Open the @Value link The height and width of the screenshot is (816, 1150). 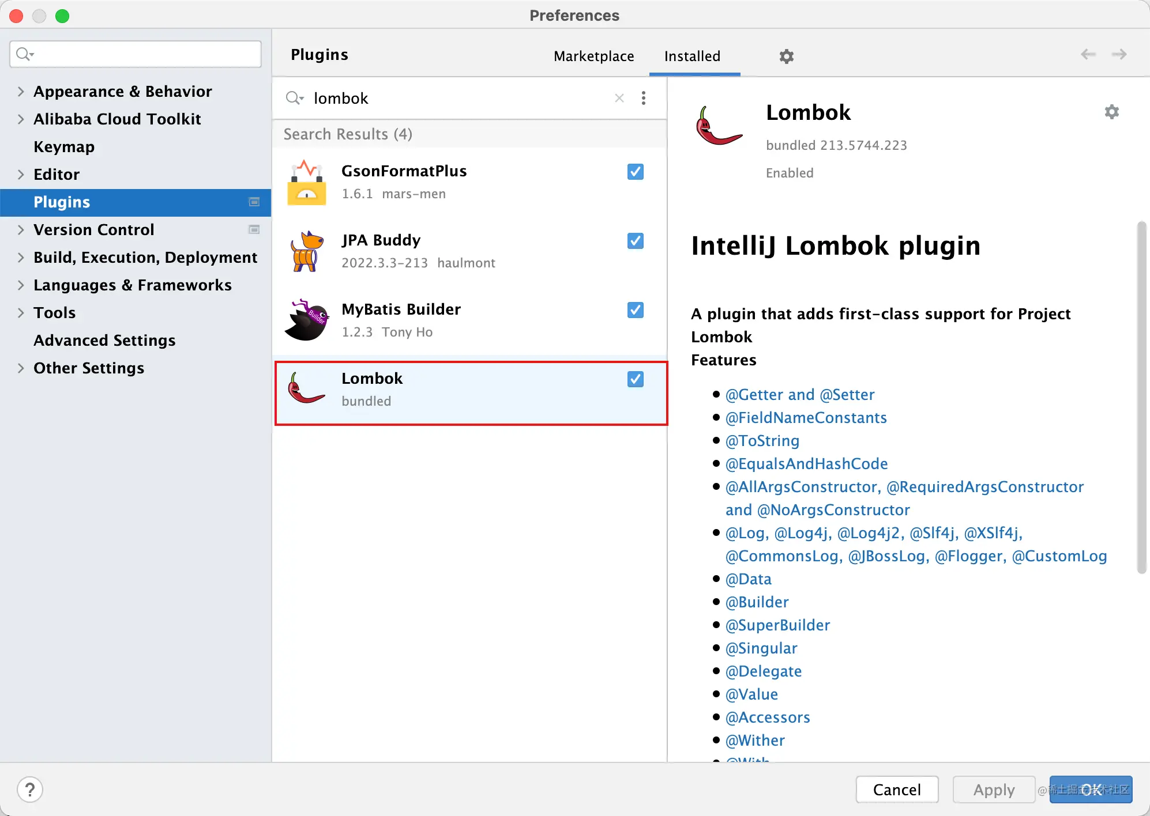[751, 694]
